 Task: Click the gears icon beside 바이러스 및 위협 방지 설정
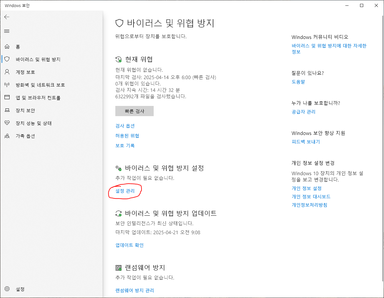click(x=119, y=168)
